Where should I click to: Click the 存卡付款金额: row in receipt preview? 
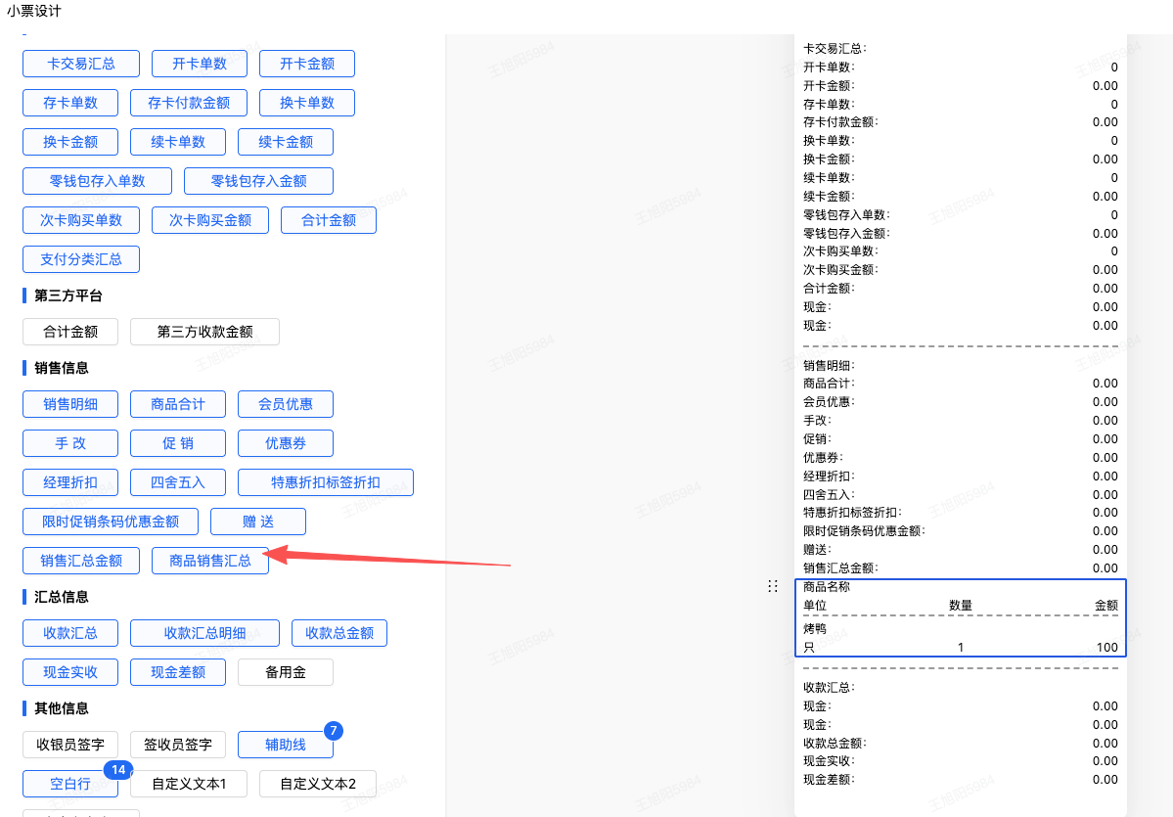961,122
